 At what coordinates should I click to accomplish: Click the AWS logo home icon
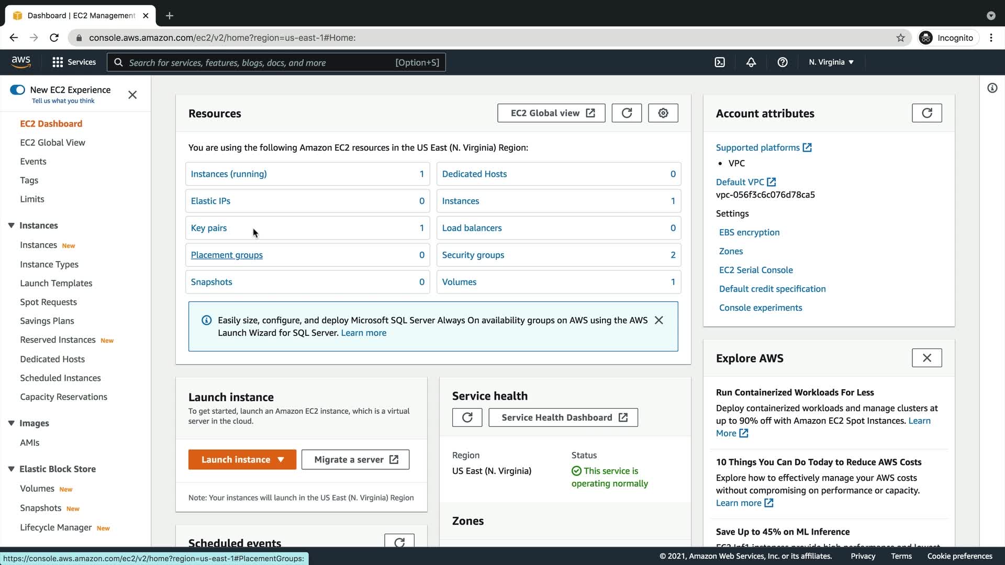pyautogui.click(x=21, y=62)
